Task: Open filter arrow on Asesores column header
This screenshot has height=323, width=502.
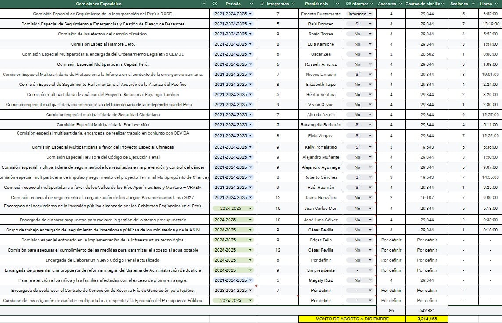Action: point(399,4)
